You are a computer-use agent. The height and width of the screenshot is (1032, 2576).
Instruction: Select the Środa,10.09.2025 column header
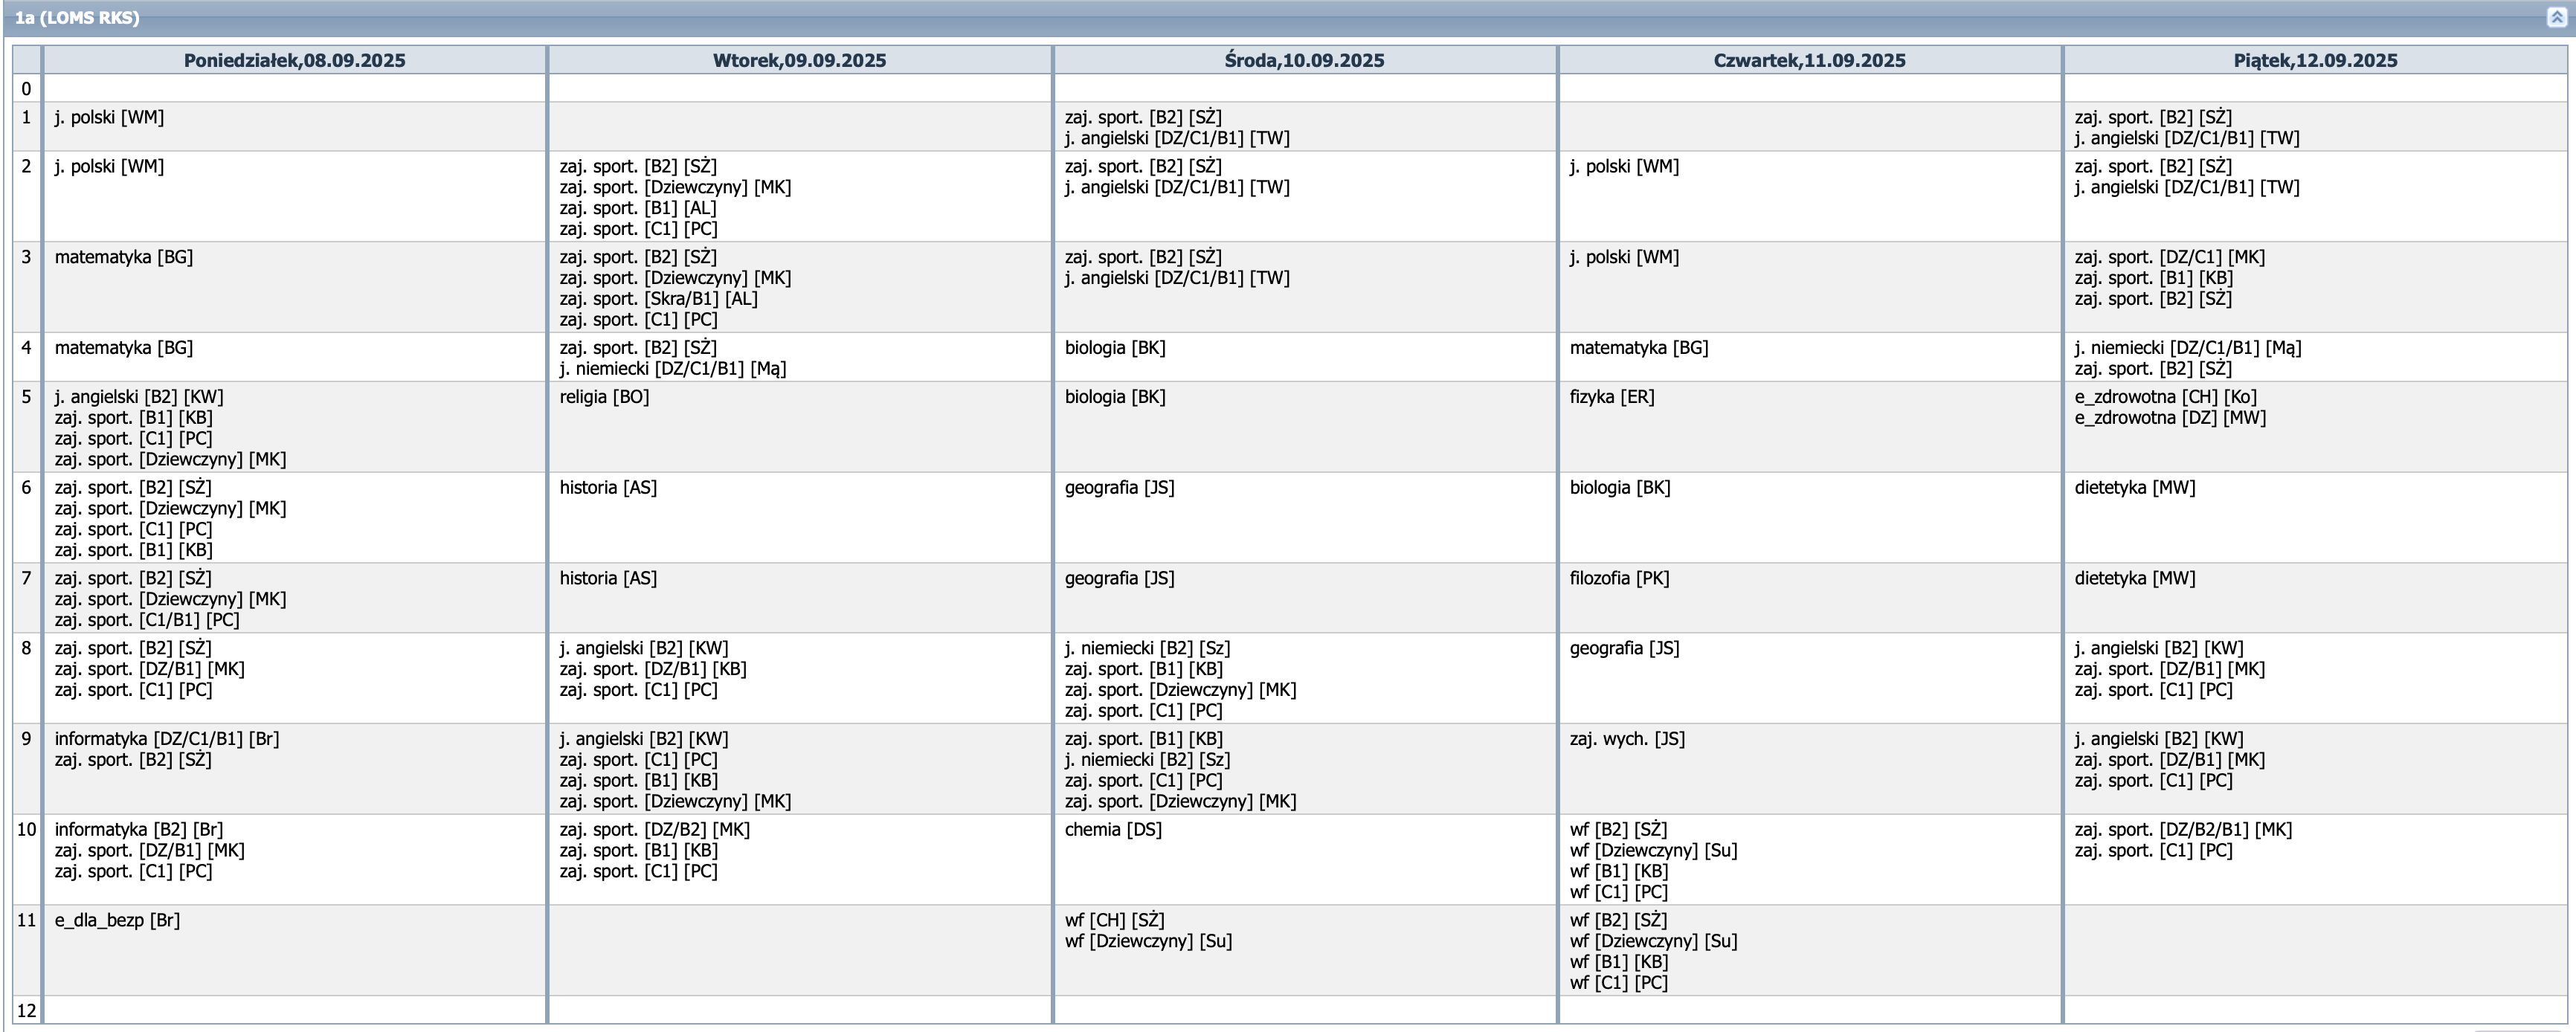click(x=1304, y=60)
